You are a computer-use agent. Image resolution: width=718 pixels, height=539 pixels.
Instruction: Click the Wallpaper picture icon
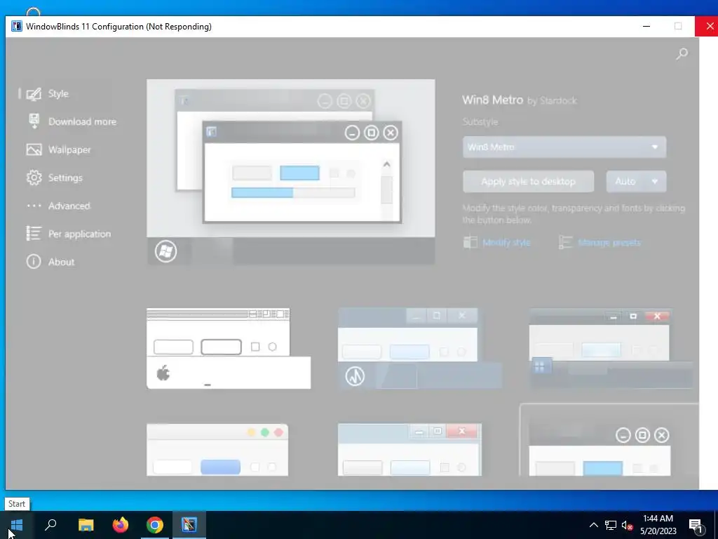[x=34, y=150]
